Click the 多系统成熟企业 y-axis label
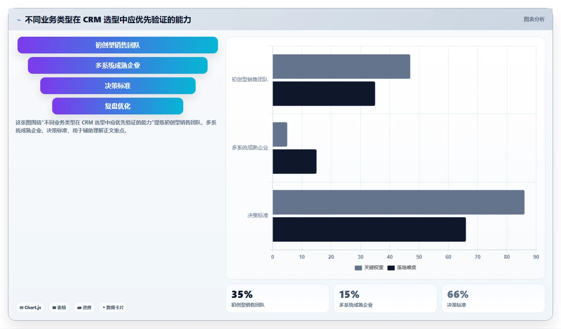Screen dimensions: 561x329 point(250,148)
